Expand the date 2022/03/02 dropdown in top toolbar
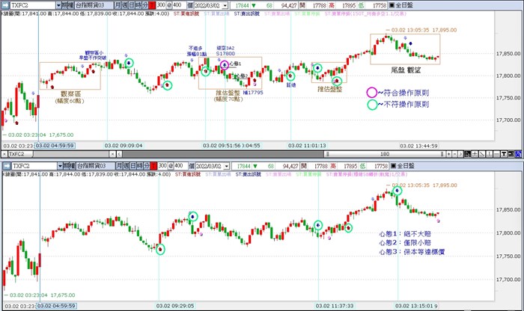 tap(225, 5)
